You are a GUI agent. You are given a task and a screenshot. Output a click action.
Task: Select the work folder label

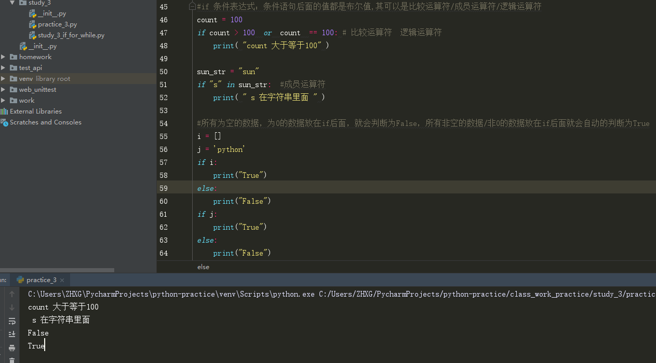[x=26, y=101]
